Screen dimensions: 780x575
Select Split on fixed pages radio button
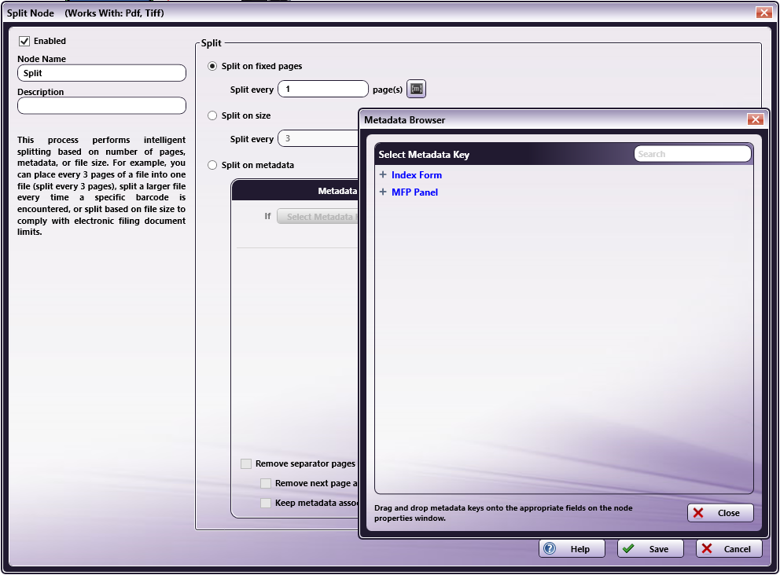coord(212,66)
